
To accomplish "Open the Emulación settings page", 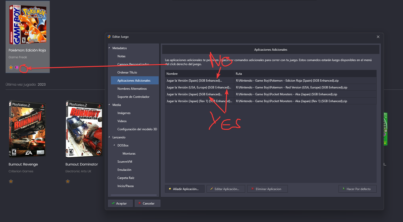I will [124, 170].
